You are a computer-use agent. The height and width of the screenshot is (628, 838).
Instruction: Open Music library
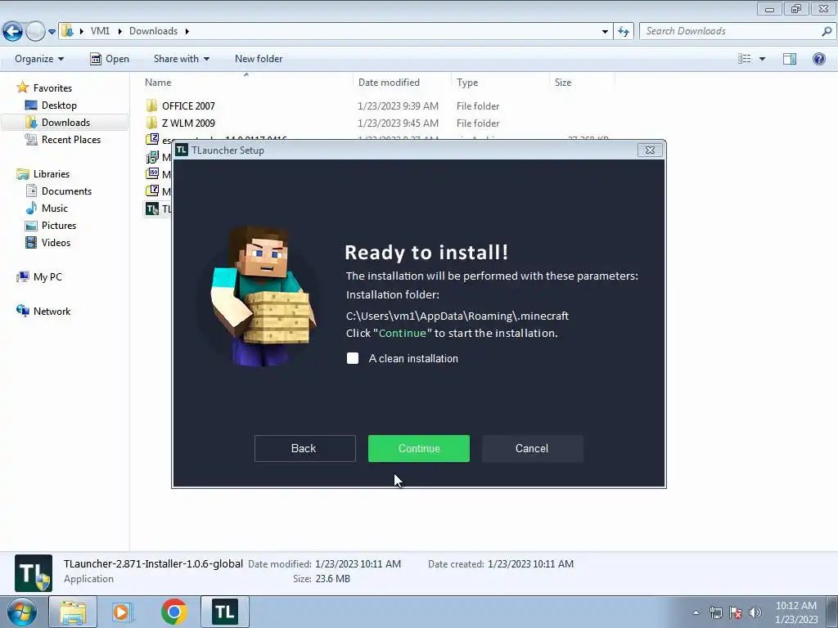55,209
